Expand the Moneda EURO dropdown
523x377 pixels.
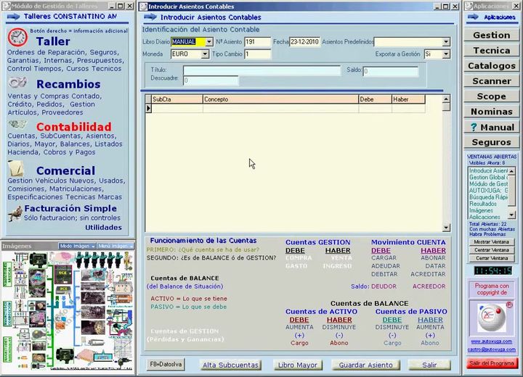click(205, 54)
